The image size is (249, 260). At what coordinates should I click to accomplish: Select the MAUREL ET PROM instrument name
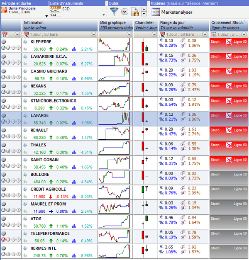[48, 204]
